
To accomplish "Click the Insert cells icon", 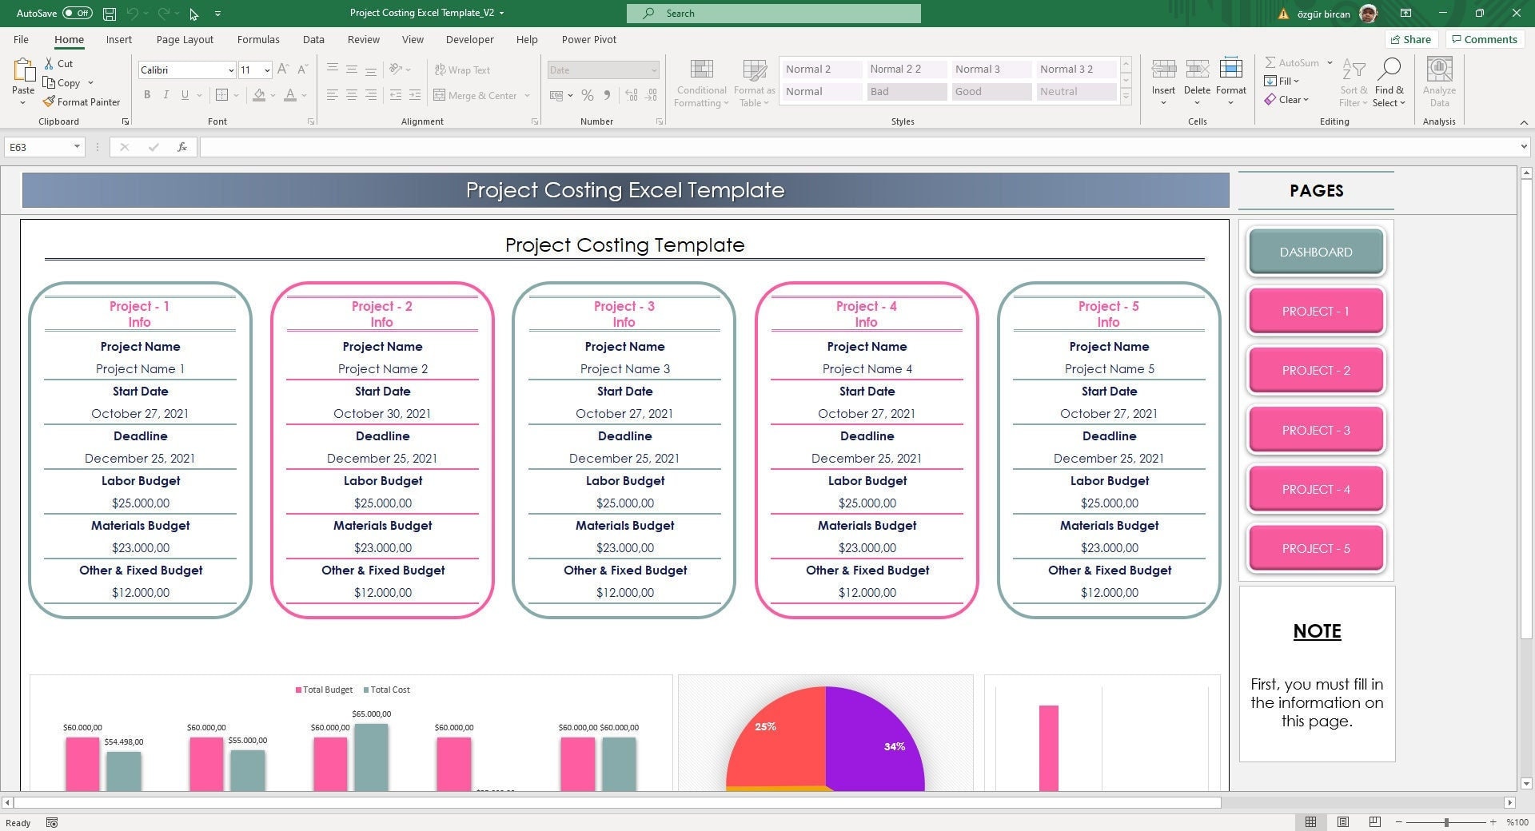I will coord(1163,70).
